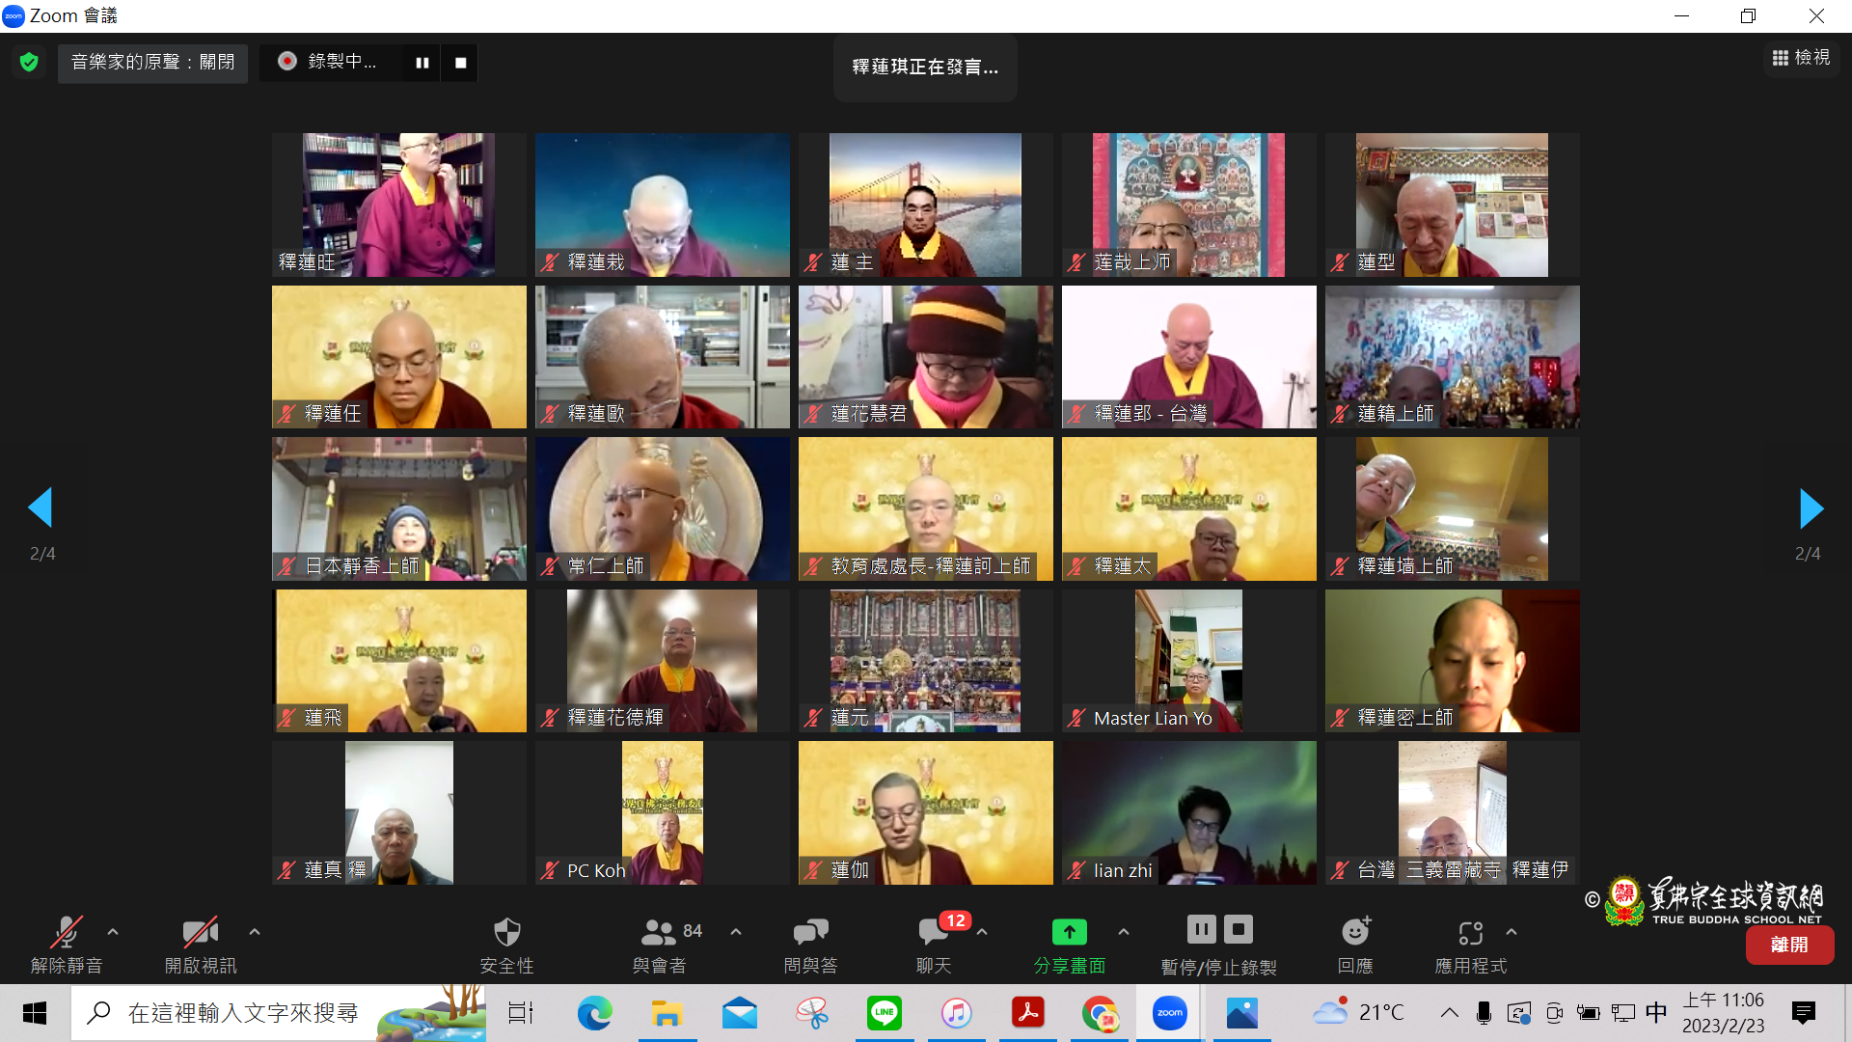Expand audio options arrow beside microphone
This screenshot has width=1852, height=1042.
point(113,932)
